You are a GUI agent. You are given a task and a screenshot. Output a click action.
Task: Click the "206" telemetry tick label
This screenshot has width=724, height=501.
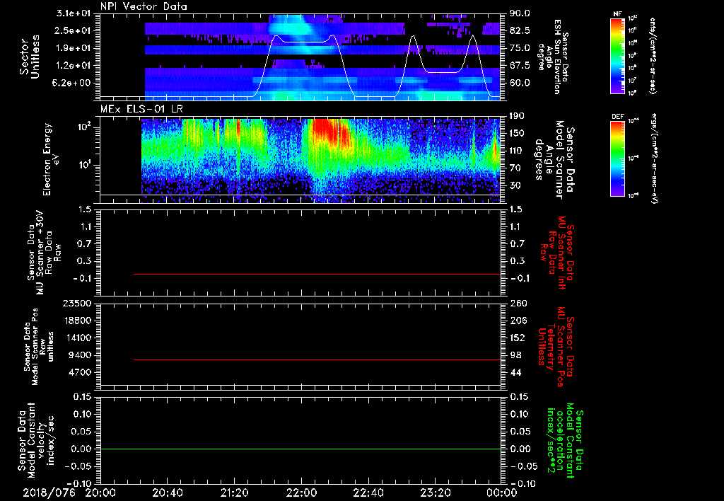tap(517, 321)
